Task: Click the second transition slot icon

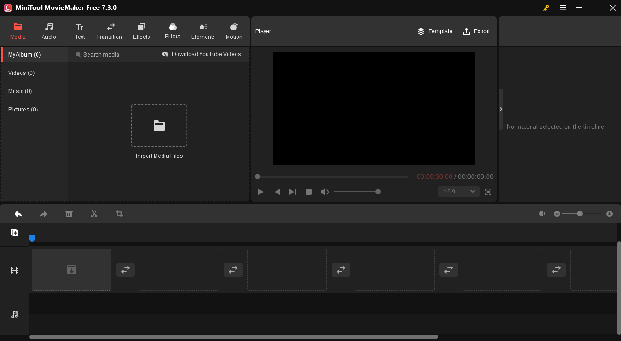Action: 233,270
